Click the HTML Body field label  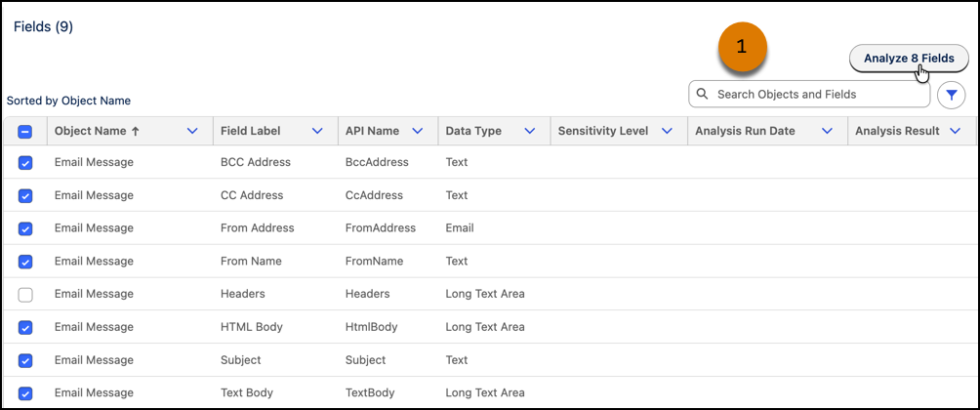pyautogui.click(x=252, y=327)
